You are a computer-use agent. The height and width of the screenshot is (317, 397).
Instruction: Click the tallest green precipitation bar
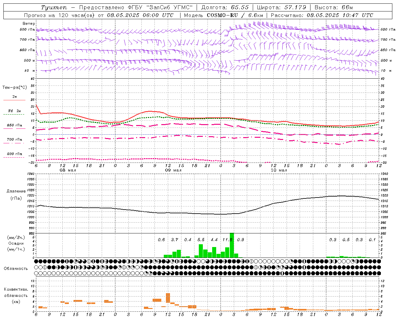232,245
